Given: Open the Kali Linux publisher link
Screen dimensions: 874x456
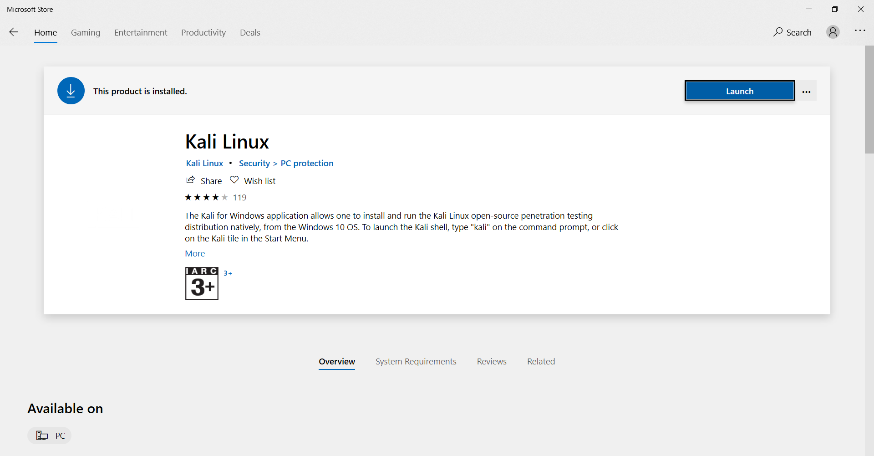Looking at the screenshot, I should click(x=204, y=163).
